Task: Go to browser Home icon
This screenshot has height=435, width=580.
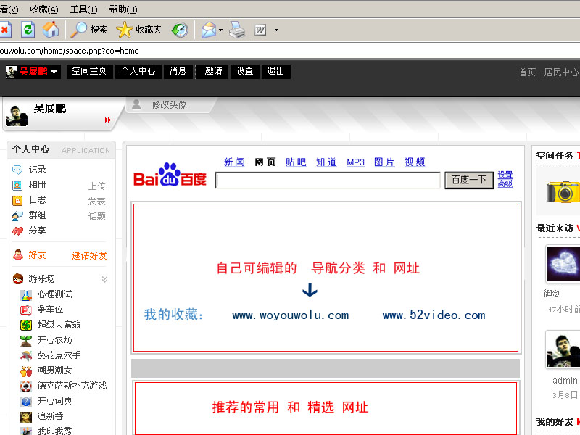Action: (x=51, y=30)
